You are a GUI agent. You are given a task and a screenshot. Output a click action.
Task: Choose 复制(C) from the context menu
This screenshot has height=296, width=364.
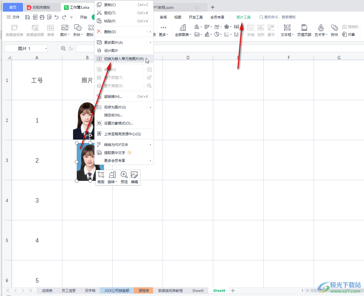pyautogui.click(x=124, y=5)
